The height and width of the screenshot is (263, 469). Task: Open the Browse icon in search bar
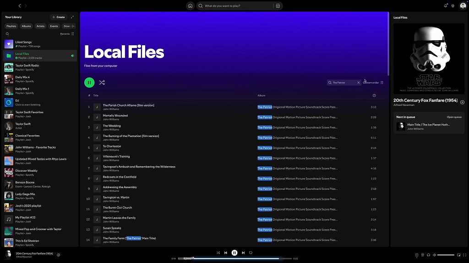point(278,6)
